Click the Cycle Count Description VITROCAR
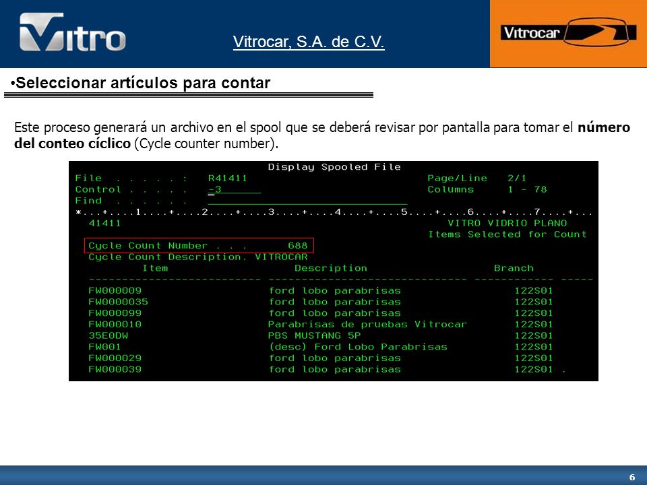647x485 pixels. point(281,257)
